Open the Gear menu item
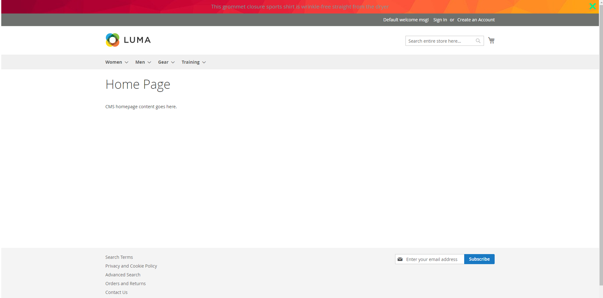 point(163,62)
